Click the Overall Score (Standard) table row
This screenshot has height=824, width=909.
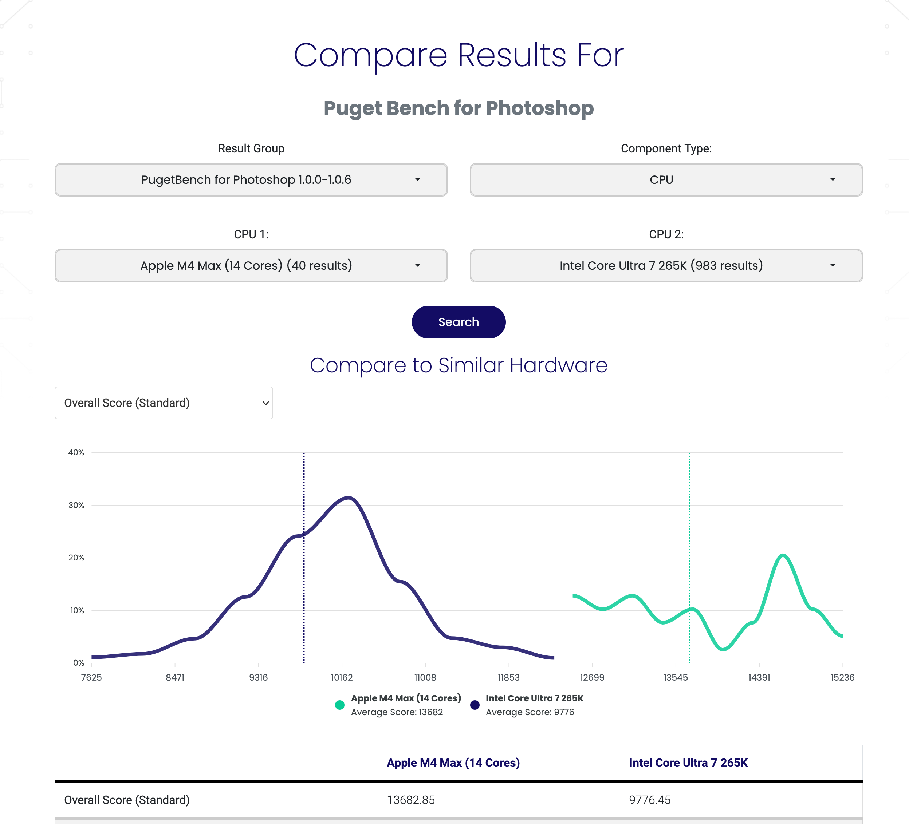coord(127,800)
